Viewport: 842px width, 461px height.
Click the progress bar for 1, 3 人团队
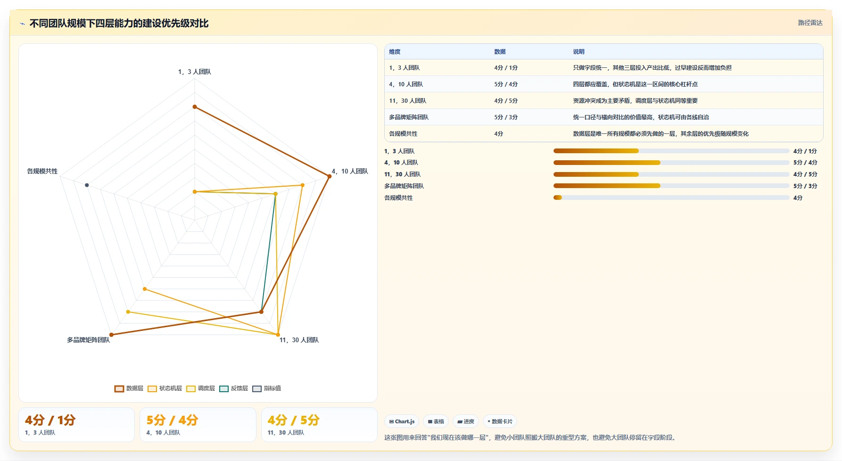point(671,151)
